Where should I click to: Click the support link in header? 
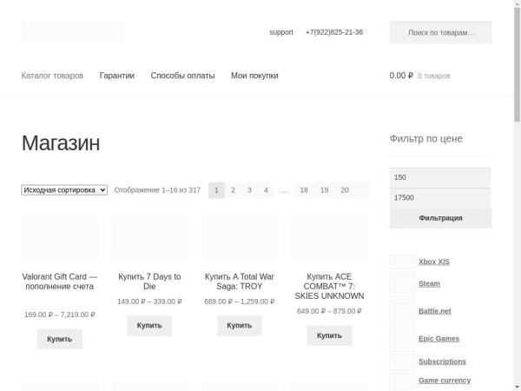point(281,32)
